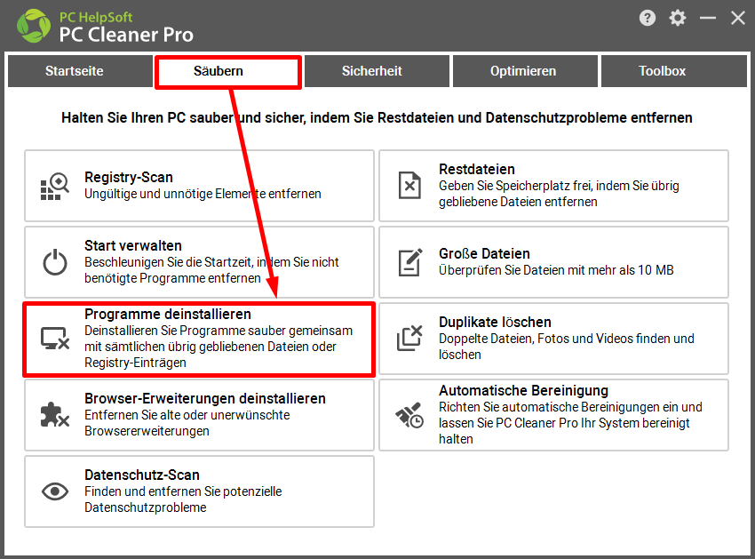The width and height of the screenshot is (755, 559).
Task: Click 'Ungültige und unnötige Elemente entfernen' description
Action: tap(203, 194)
